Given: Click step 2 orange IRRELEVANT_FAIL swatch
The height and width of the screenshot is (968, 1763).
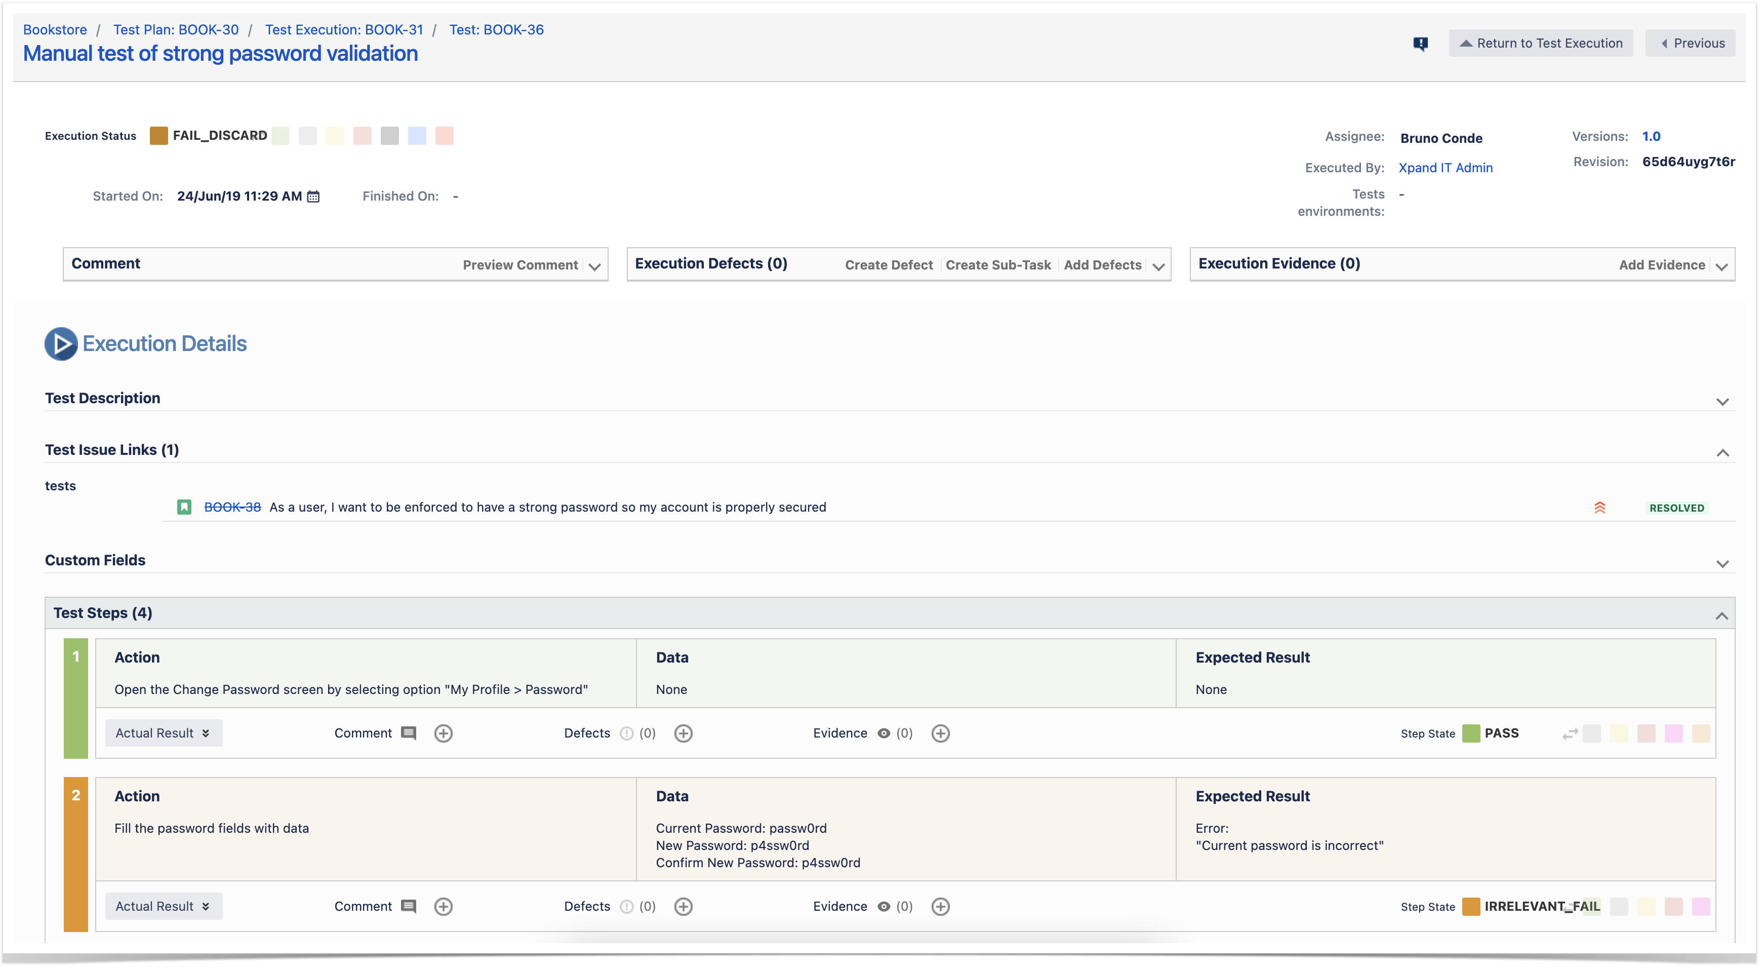Looking at the screenshot, I should 1471,906.
